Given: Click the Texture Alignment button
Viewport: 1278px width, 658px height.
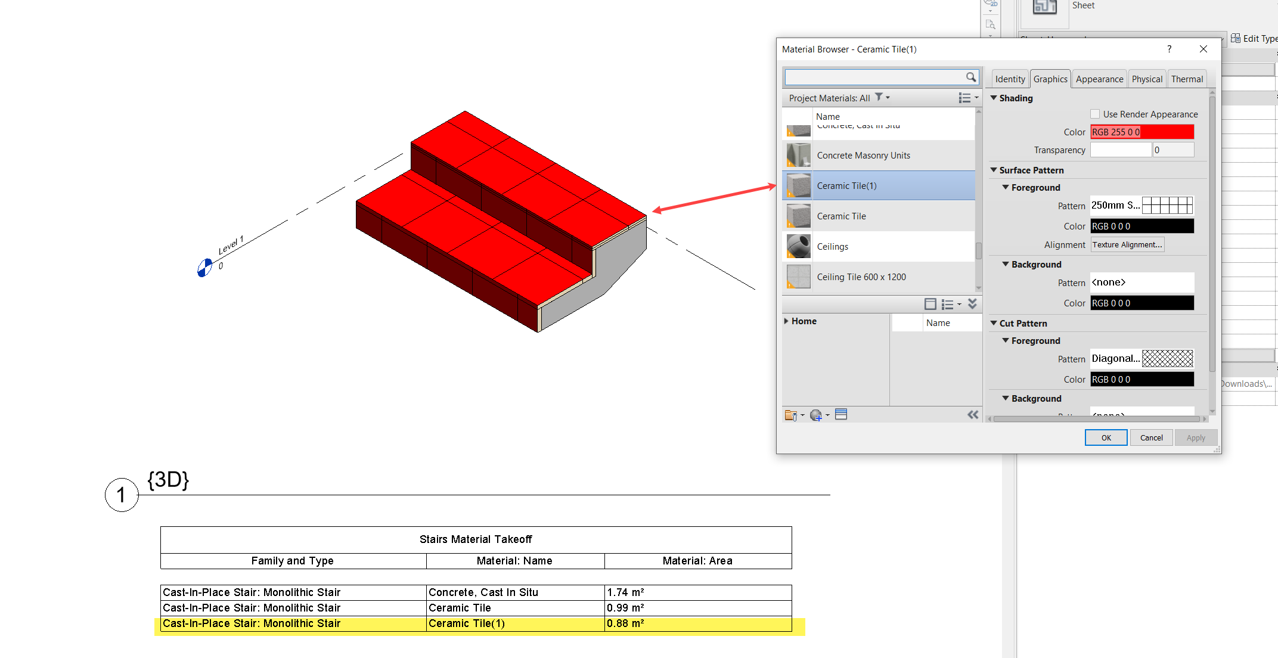Looking at the screenshot, I should pyautogui.click(x=1127, y=244).
